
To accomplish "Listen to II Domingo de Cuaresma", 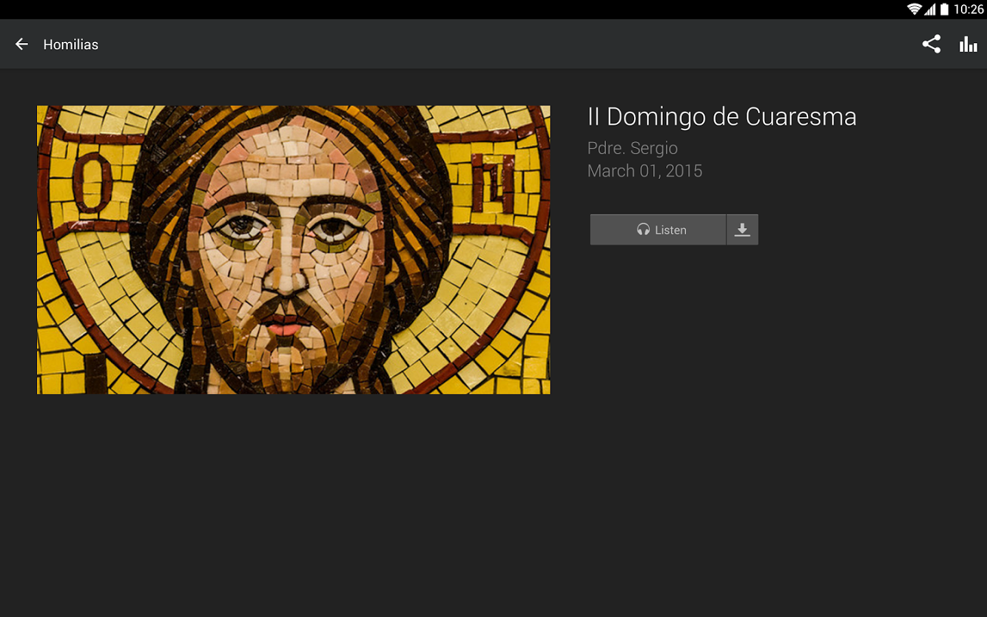I will [x=658, y=230].
